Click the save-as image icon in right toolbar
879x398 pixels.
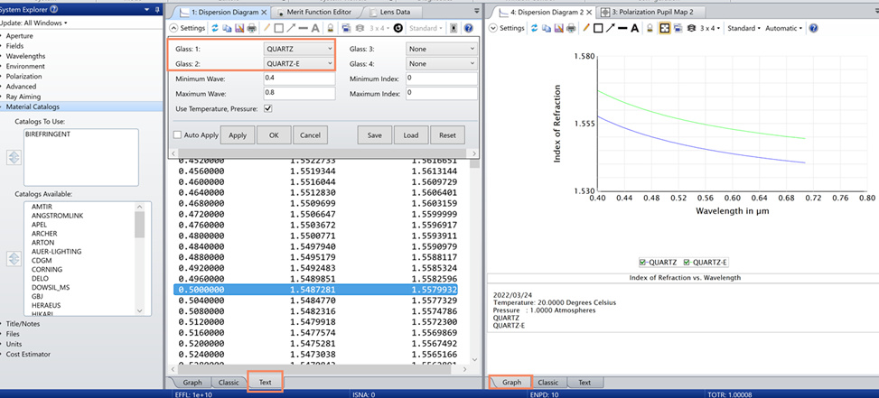tap(558, 28)
